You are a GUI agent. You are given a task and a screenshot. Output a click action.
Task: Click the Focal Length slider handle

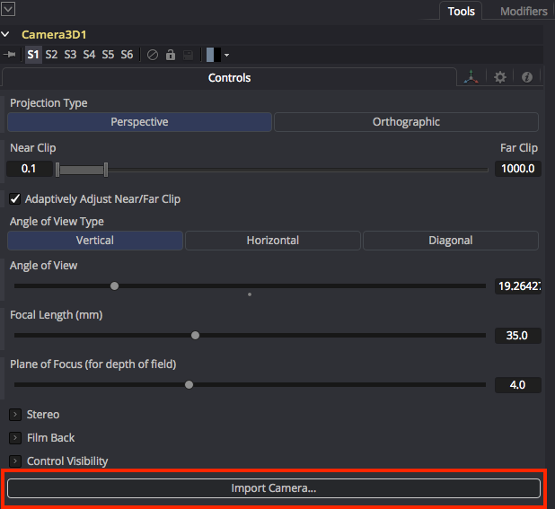point(195,336)
